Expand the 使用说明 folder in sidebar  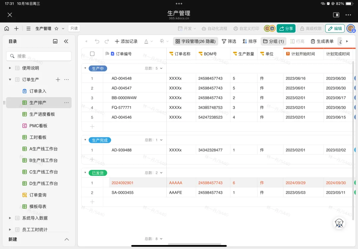[10, 68]
